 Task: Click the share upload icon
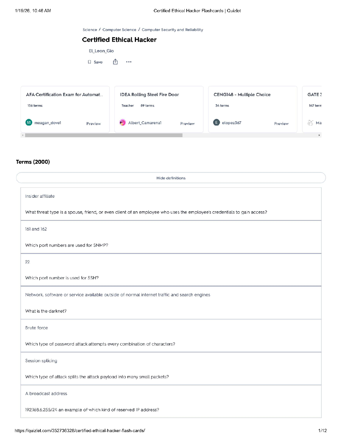pyautogui.click(x=115, y=62)
